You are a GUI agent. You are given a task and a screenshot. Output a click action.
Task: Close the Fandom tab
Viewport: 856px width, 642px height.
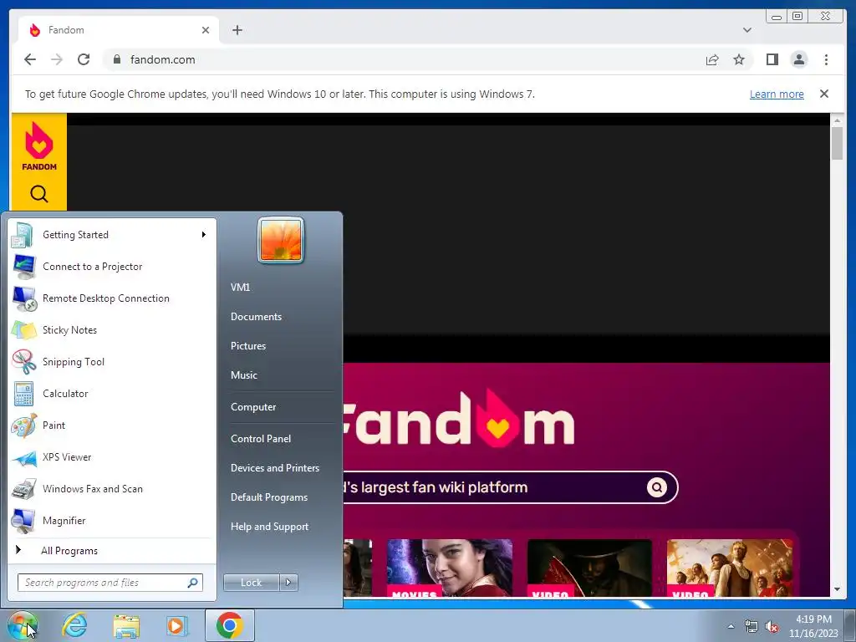coord(206,30)
